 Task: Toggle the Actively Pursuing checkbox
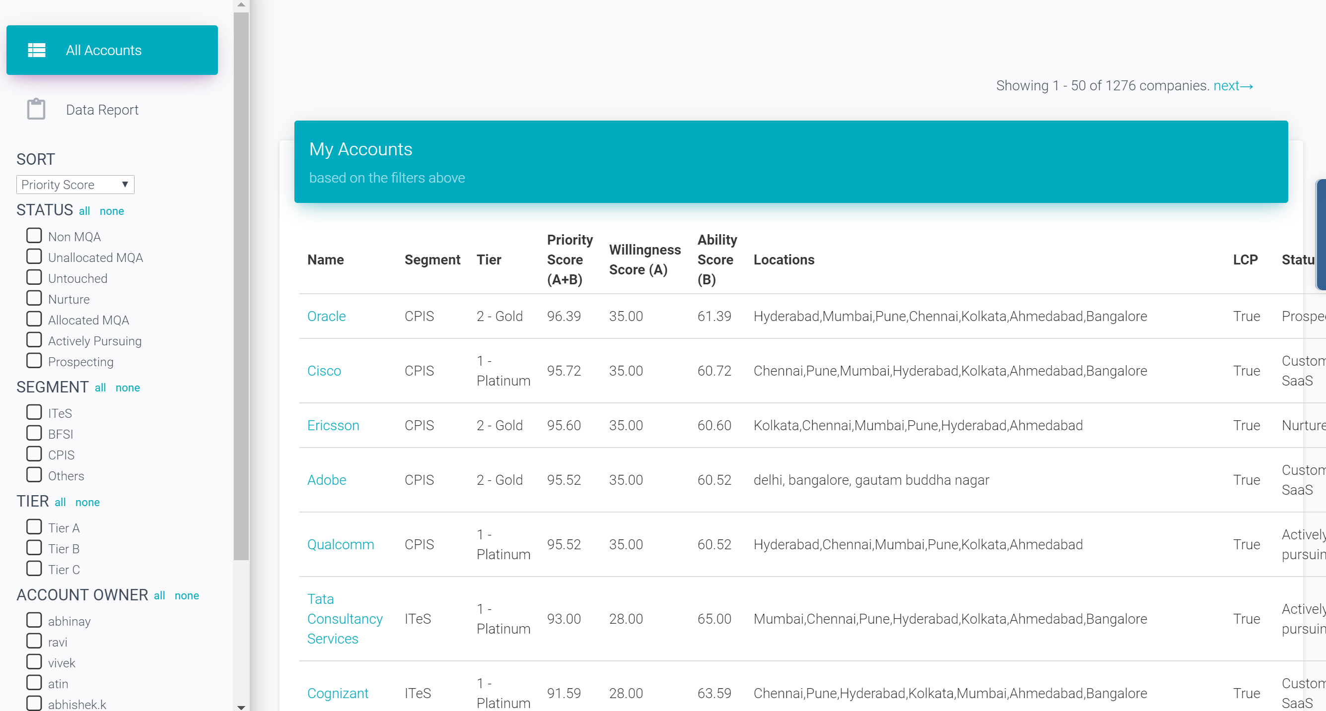click(x=34, y=340)
